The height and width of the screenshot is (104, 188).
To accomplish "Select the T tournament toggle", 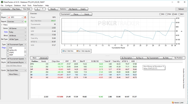I will click(43, 9).
